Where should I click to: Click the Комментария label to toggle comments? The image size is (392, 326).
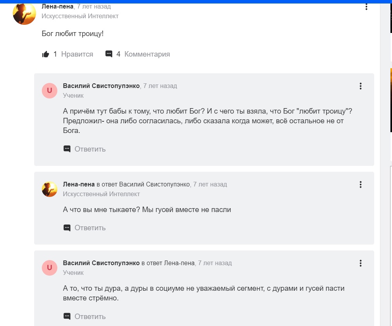(147, 54)
